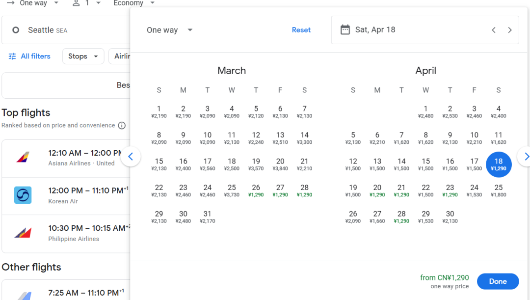Go to previous month in calendar
This screenshot has height=300, width=530.
[x=131, y=157]
